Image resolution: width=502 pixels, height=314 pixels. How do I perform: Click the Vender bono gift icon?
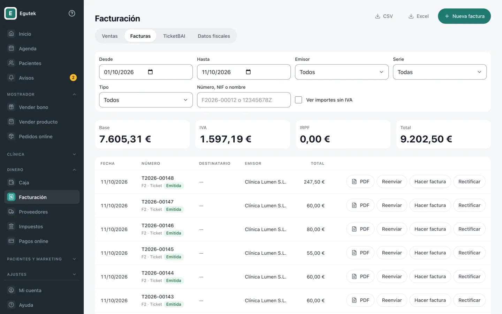[11, 107]
